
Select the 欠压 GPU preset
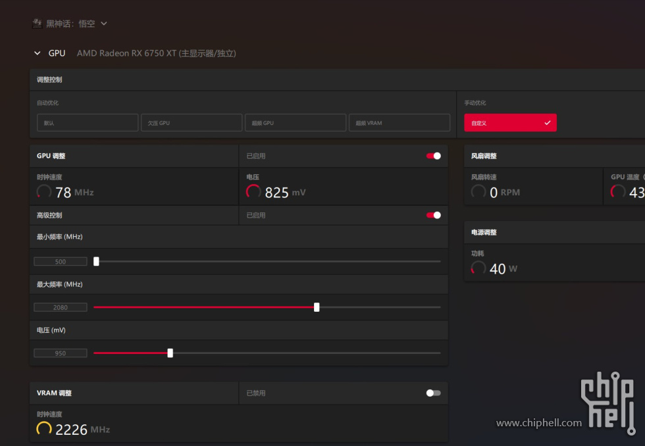[x=192, y=122]
